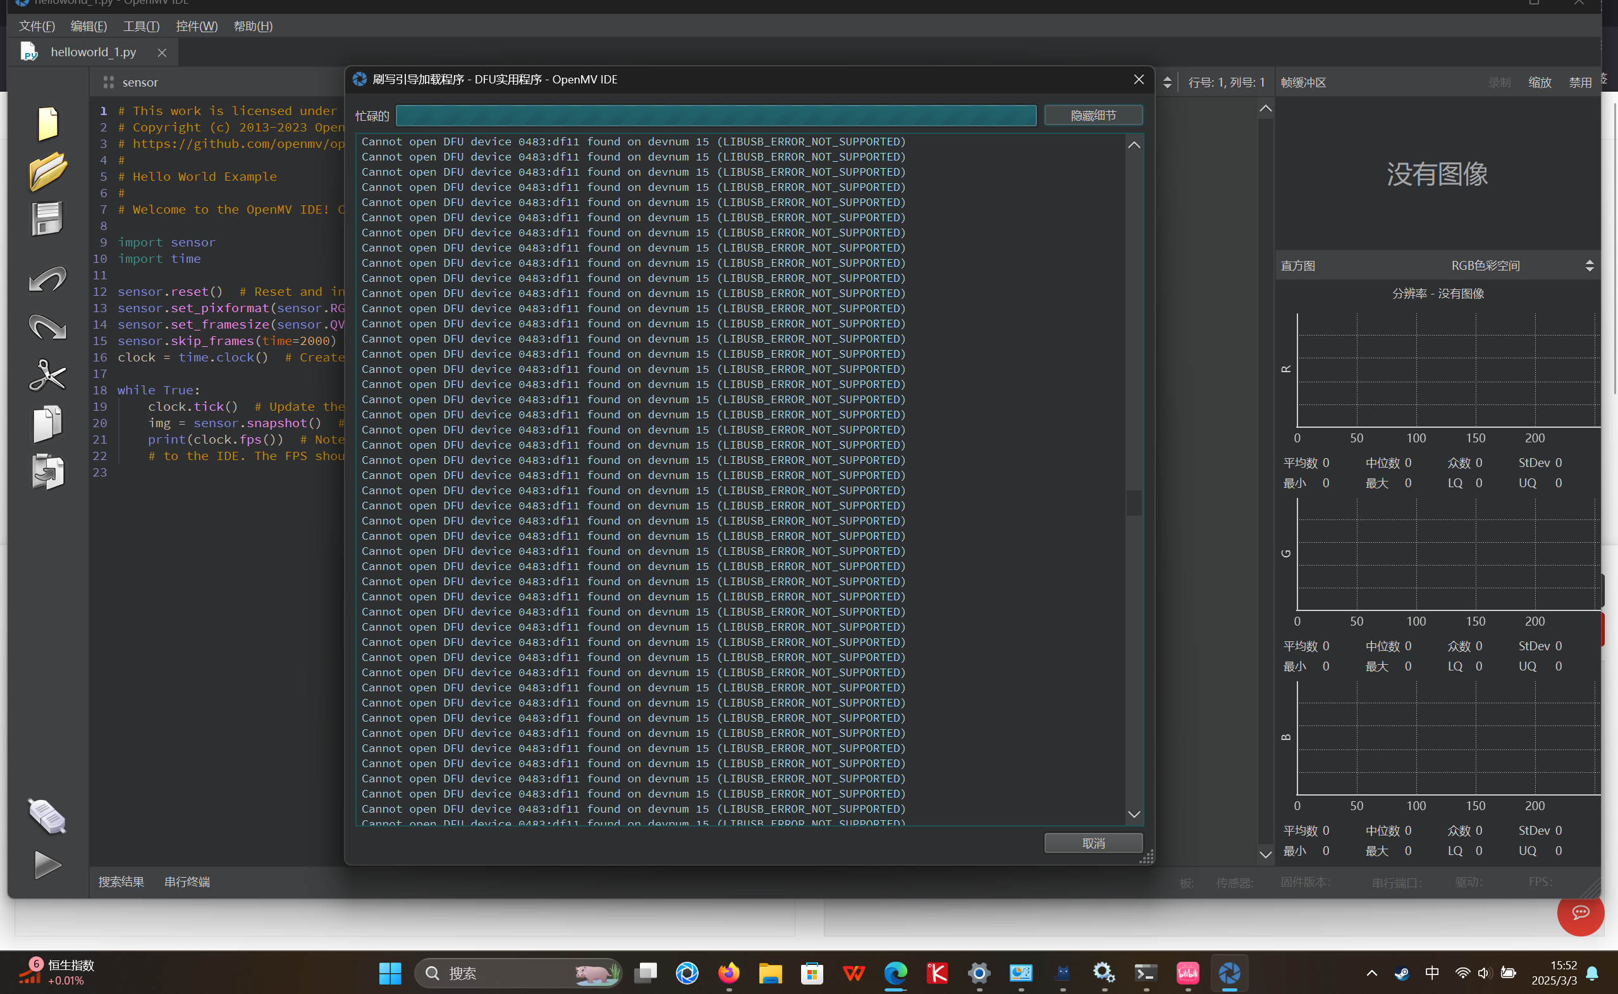Open the bilibili app from the taskbar
Viewport: 1618px width, 994px height.
point(1188,973)
